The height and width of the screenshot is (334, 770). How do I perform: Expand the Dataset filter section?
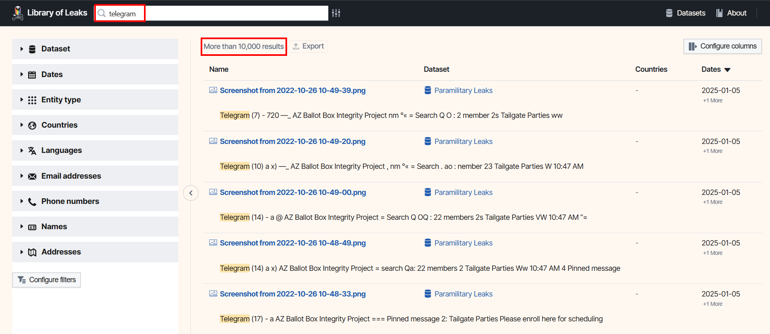coord(95,49)
